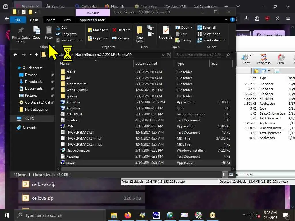The width and height of the screenshot is (295, 221).
Task: Open File Explorer from the taskbar
Action: tap(114, 215)
